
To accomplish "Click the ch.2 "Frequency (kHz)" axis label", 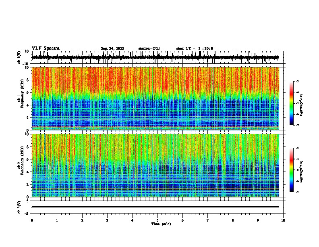I will [22, 161].
